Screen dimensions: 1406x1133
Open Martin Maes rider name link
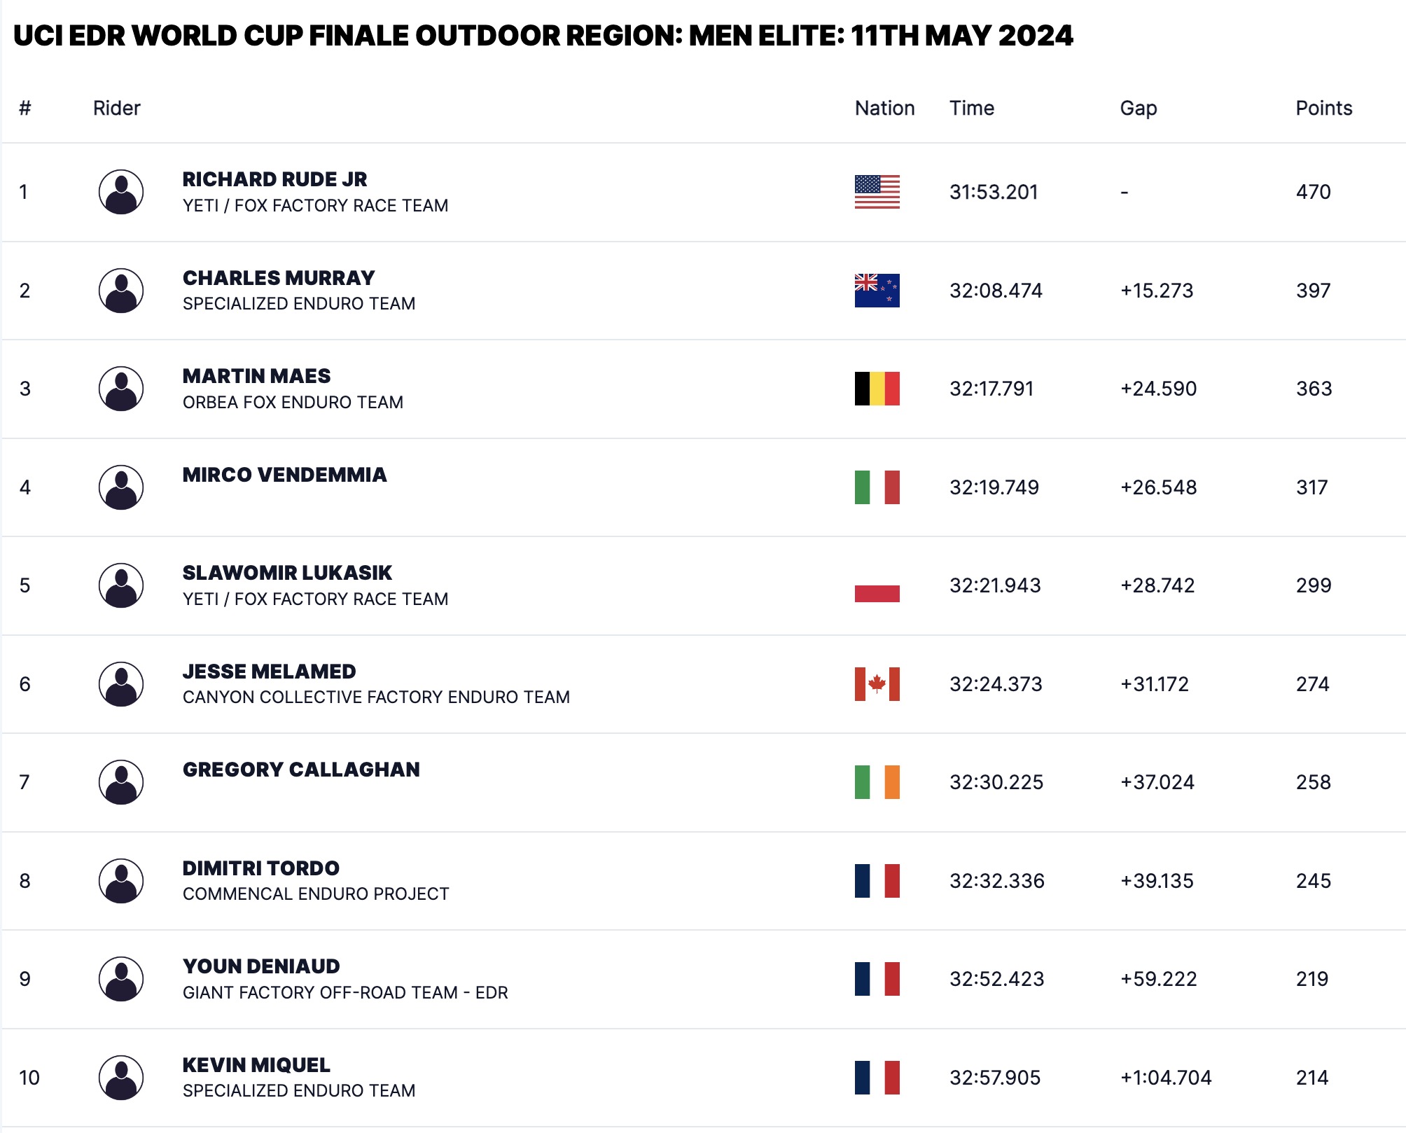(x=256, y=376)
